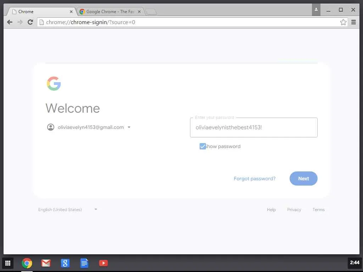
Task: Click the browser forward arrow
Action: pyautogui.click(x=20, y=22)
